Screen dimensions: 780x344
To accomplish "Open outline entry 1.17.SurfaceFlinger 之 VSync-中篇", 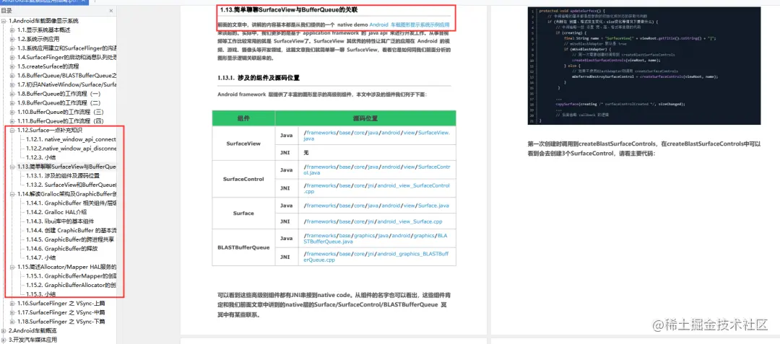I will pyautogui.click(x=61, y=312).
